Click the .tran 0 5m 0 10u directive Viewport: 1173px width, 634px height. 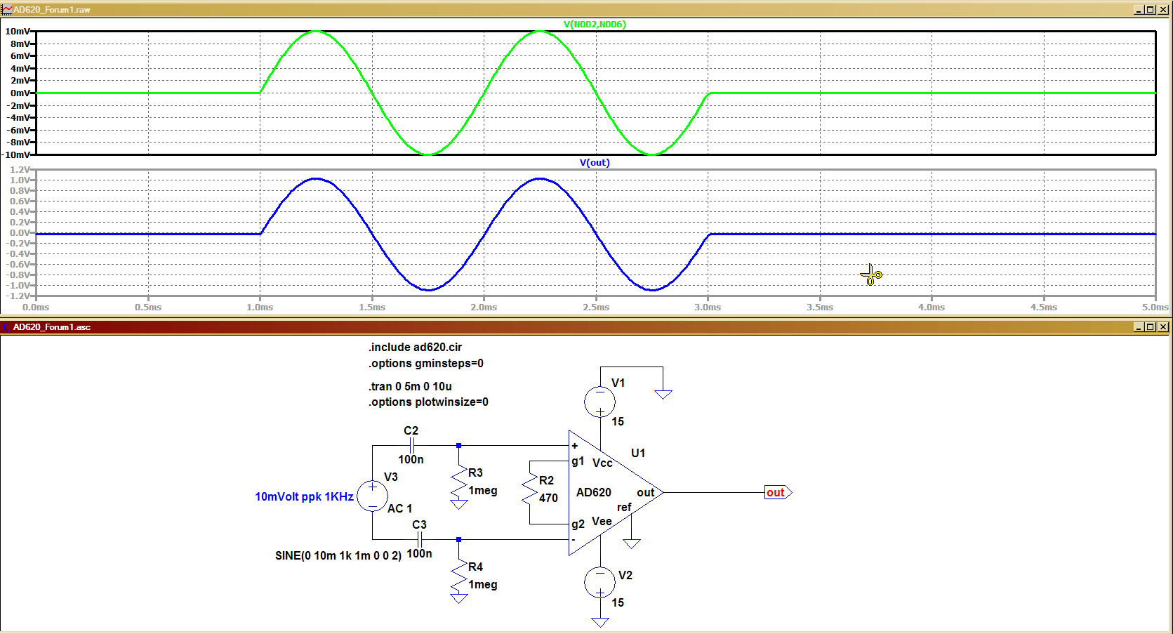[x=411, y=386]
